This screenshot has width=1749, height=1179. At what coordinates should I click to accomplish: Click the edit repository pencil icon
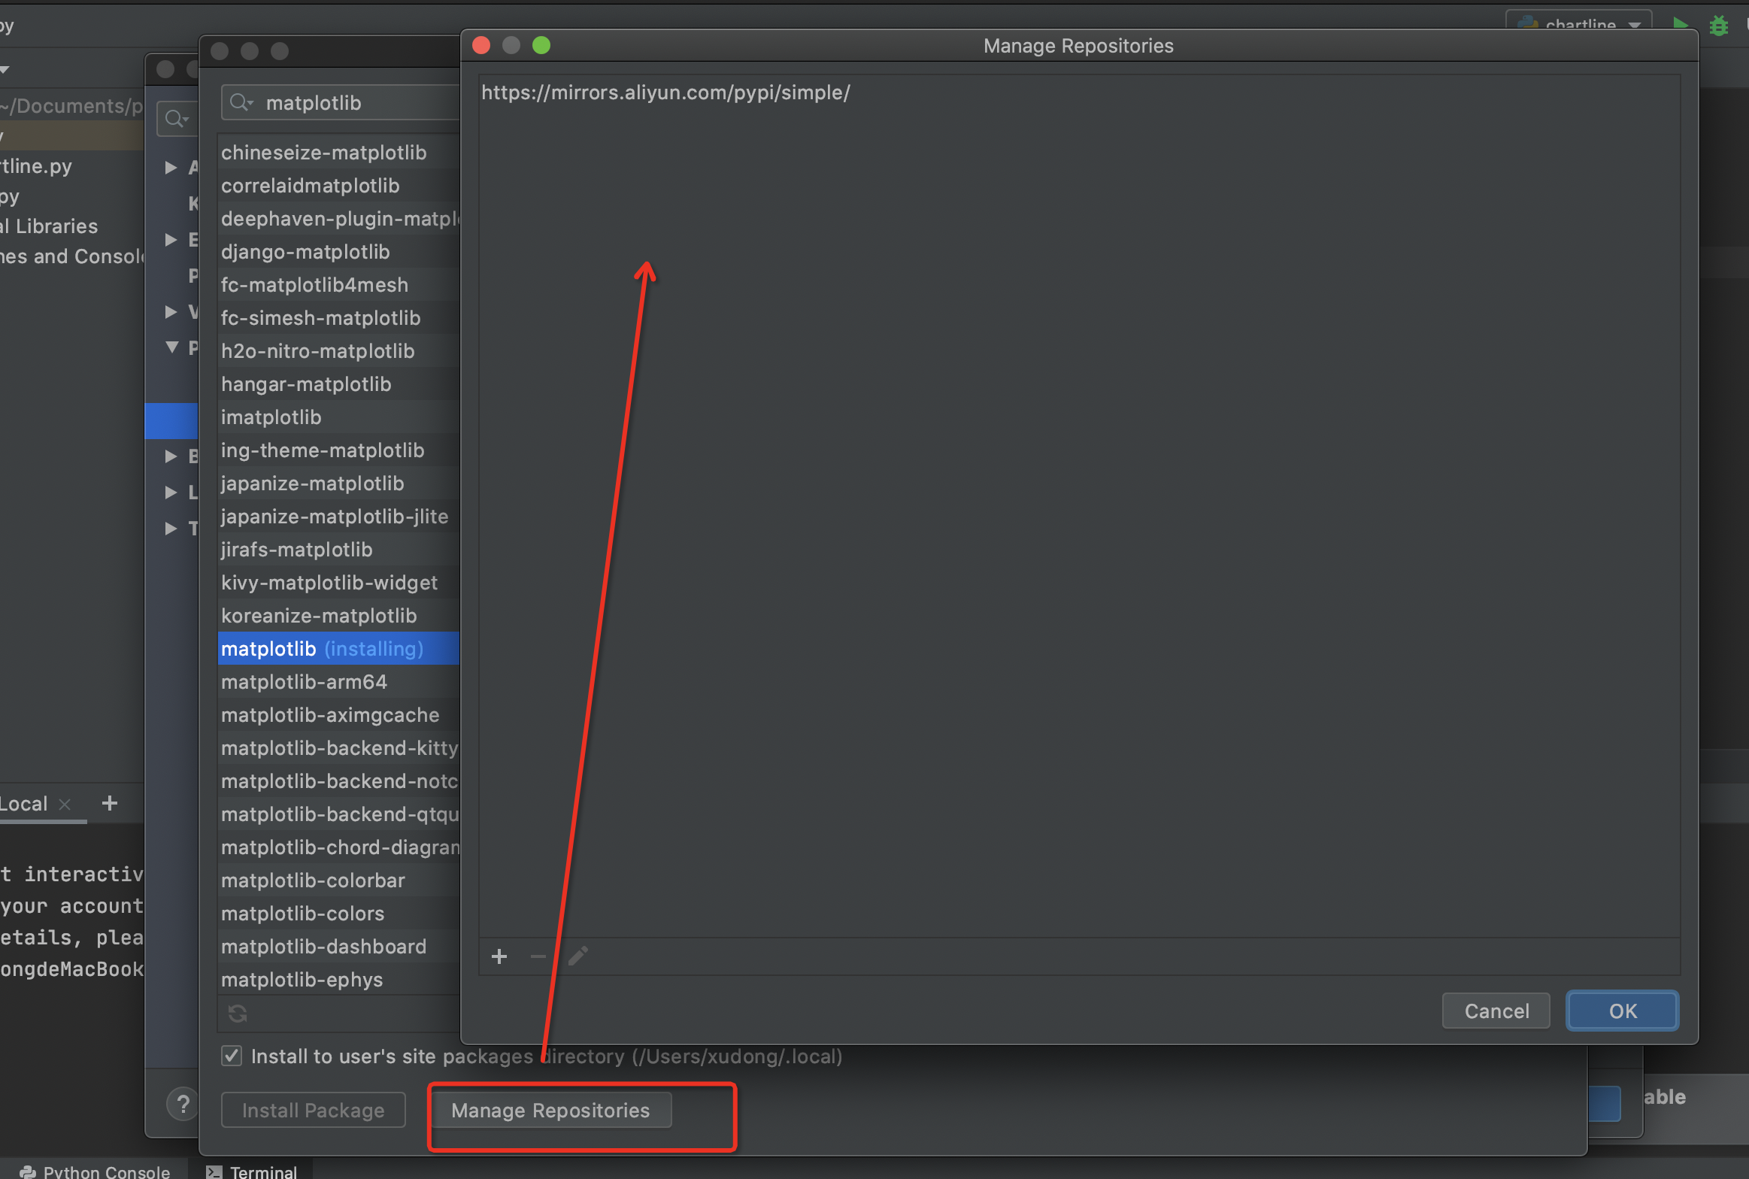point(577,956)
